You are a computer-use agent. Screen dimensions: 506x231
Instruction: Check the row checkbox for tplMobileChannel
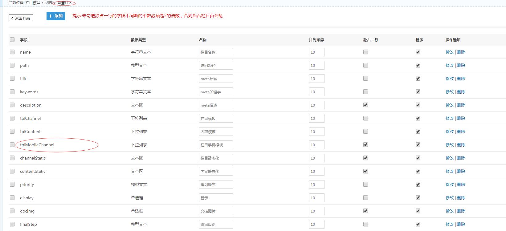pyautogui.click(x=12, y=145)
